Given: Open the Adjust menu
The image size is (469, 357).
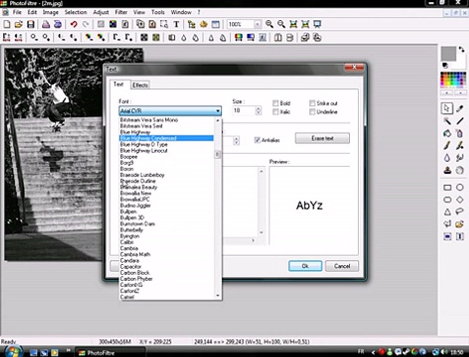Looking at the screenshot, I should coord(101,12).
